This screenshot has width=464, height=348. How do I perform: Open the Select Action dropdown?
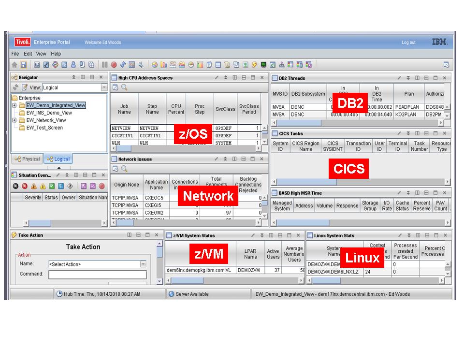tap(143, 264)
